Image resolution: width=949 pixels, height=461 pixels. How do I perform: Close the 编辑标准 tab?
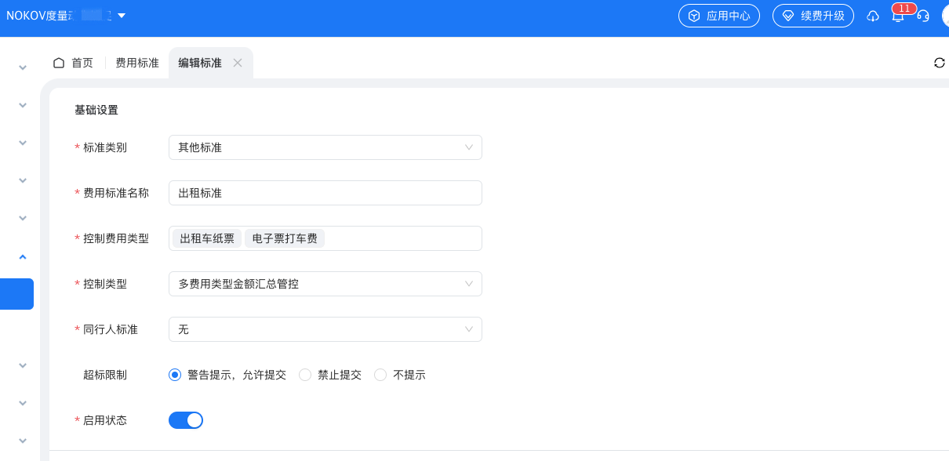[x=238, y=63]
